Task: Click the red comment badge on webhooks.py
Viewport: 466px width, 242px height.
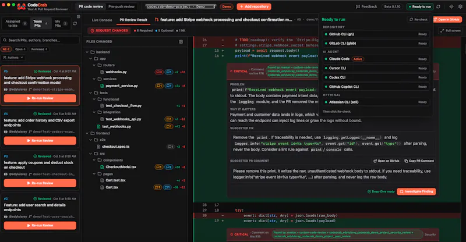Action: [x=159, y=72]
